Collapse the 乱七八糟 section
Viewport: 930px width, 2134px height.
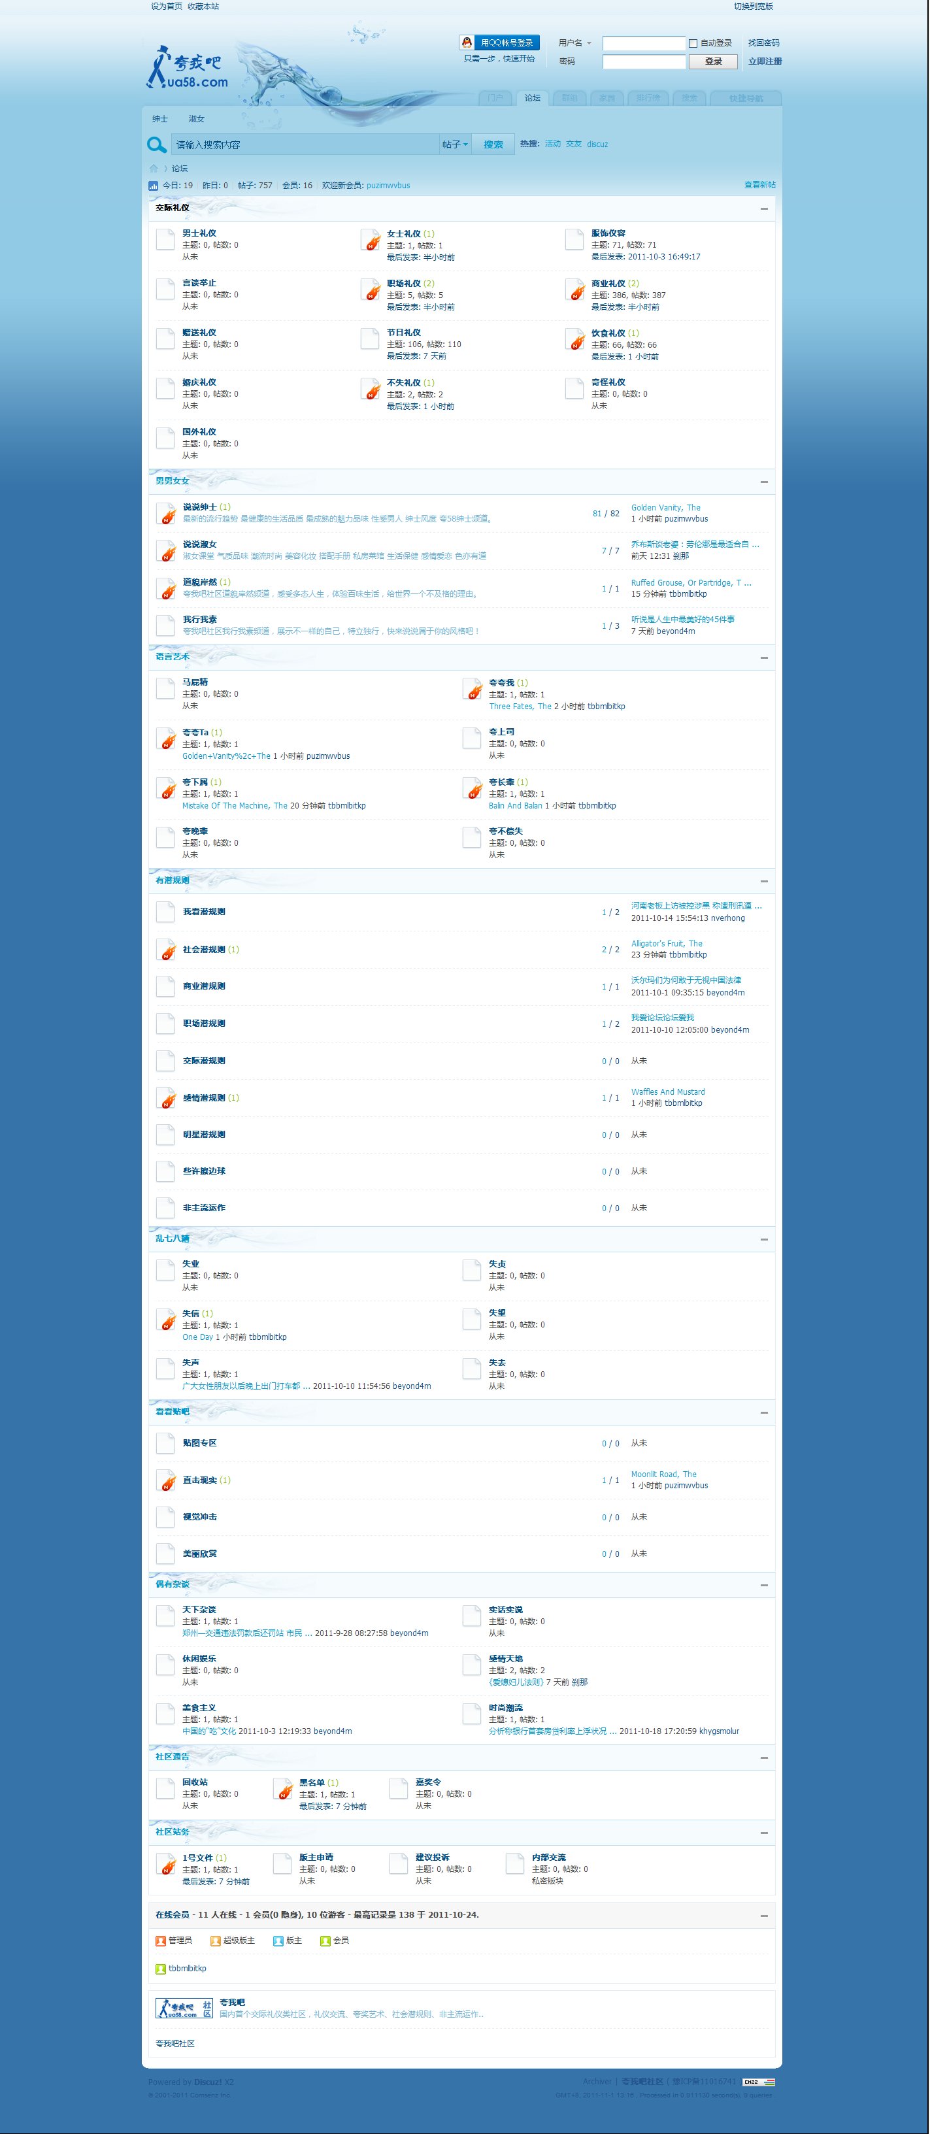pos(763,1239)
